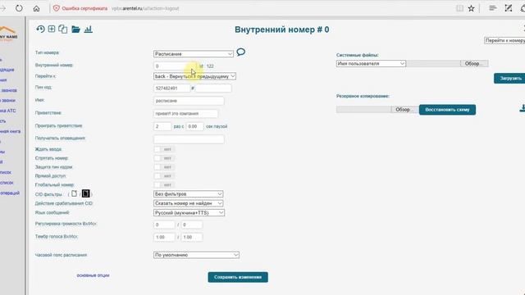The image size is (525, 295).
Task: Open the history clock icon in toolbar
Action: 40,29
